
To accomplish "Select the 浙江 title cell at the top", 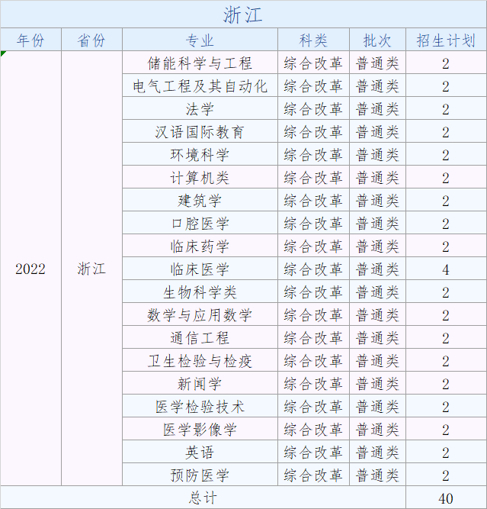I will pos(243,14).
